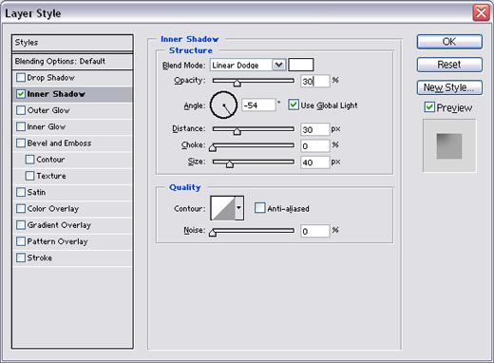Image resolution: width=494 pixels, height=363 pixels.
Task: Enable the Color Overlay checkbox
Action: pos(21,209)
